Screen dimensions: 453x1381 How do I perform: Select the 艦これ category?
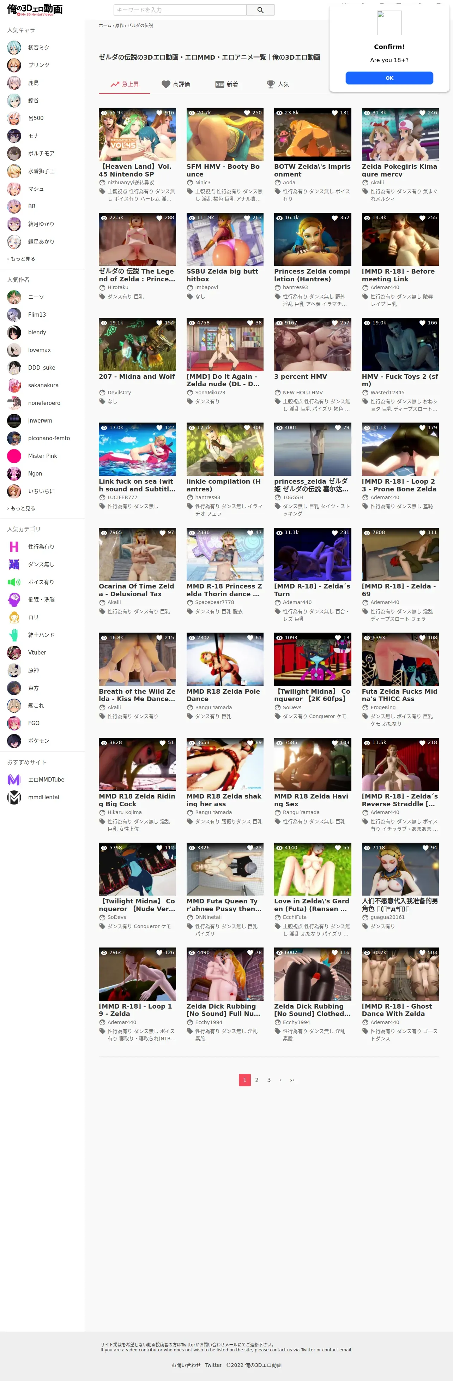pos(43,706)
